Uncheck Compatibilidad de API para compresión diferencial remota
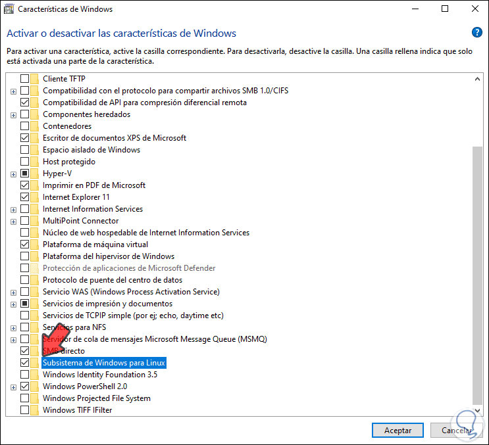Image resolution: width=489 pixels, height=445 pixels. [x=24, y=102]
